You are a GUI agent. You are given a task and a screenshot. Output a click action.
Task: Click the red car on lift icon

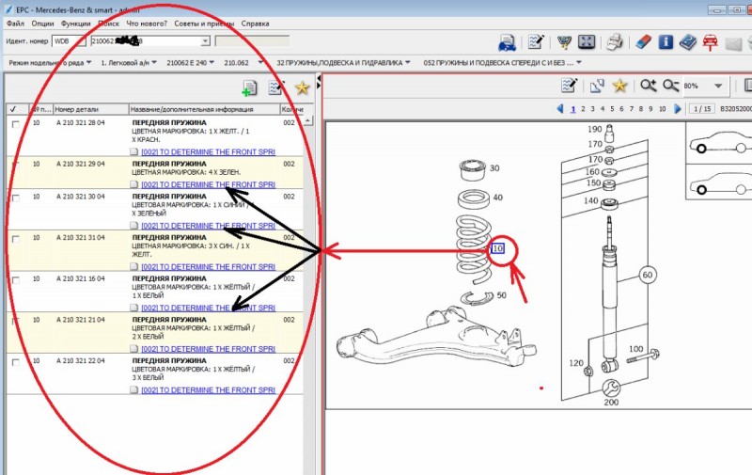coord(711,42)
